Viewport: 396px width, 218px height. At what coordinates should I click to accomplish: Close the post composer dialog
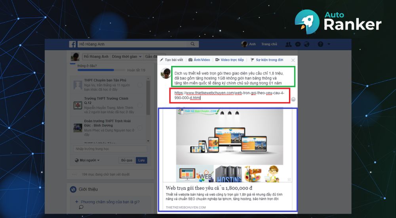pyautogui.click(x=293, y=60)
